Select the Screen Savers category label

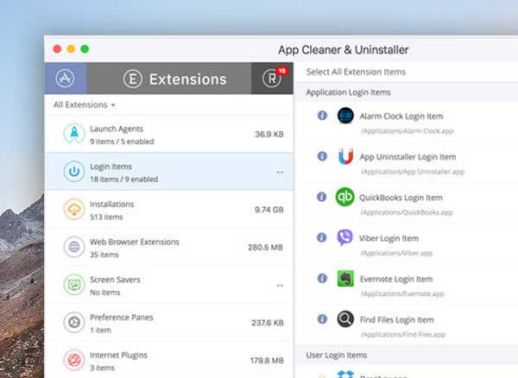tap(116, 280)
